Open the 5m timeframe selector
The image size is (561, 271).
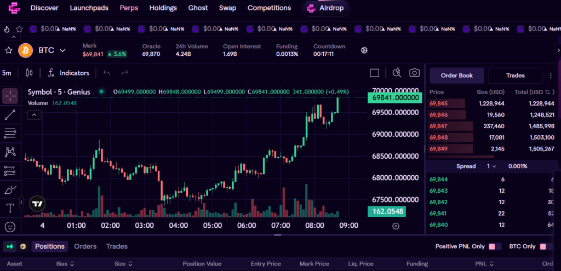(7, 73)
